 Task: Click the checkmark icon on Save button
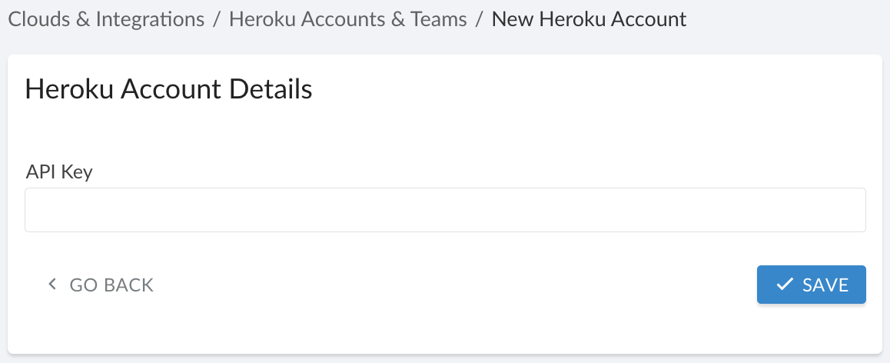785,285
